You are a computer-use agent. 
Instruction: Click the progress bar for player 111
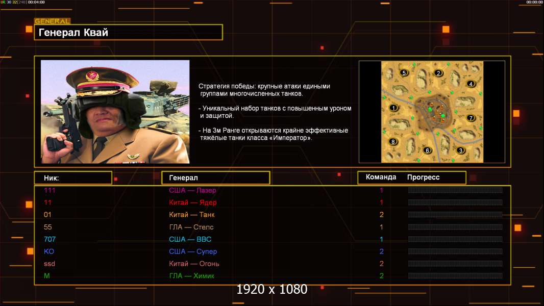pos(455,190)
